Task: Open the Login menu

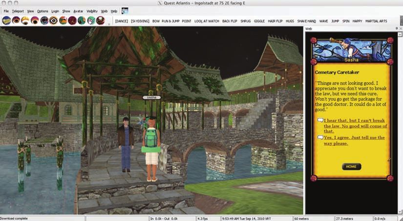Action: [x=55, y=11]
